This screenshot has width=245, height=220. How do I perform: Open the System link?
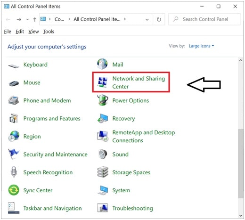(121, 190)
